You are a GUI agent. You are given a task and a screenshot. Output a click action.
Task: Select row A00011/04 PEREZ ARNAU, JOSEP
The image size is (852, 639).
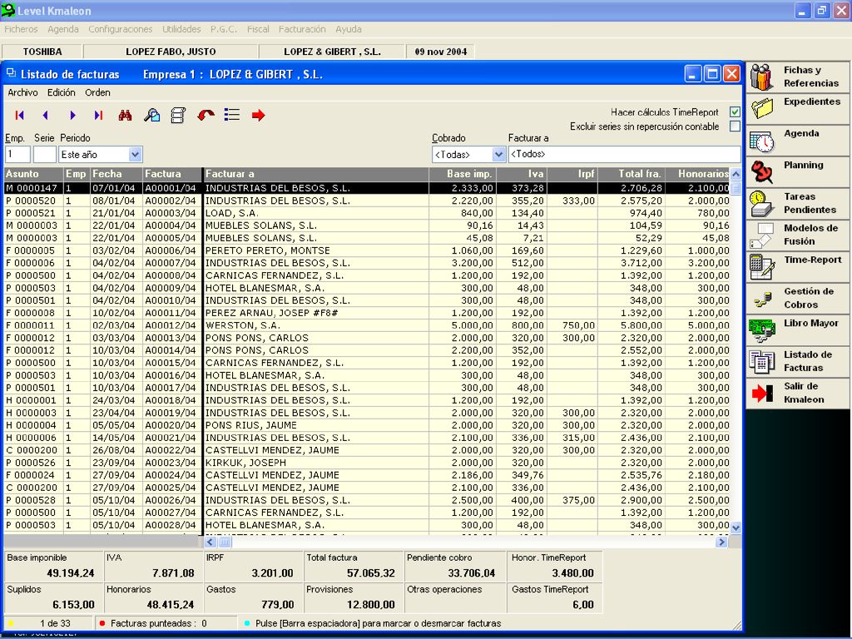point(367,313)
